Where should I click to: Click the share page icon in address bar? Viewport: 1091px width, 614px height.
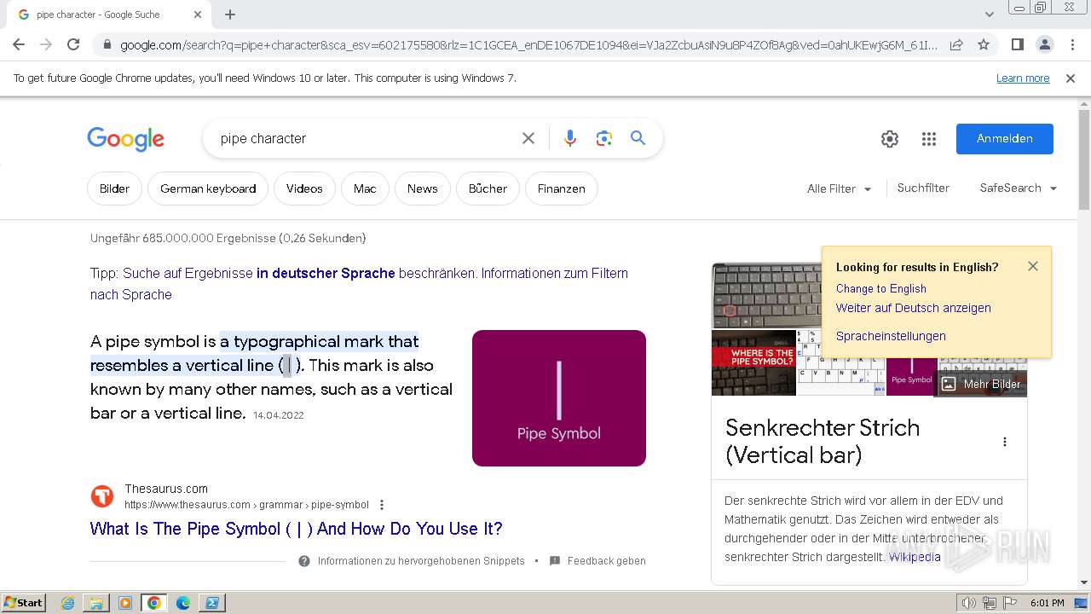click(x=956, y=45)
